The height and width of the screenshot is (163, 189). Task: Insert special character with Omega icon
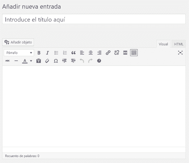(56, 61)
